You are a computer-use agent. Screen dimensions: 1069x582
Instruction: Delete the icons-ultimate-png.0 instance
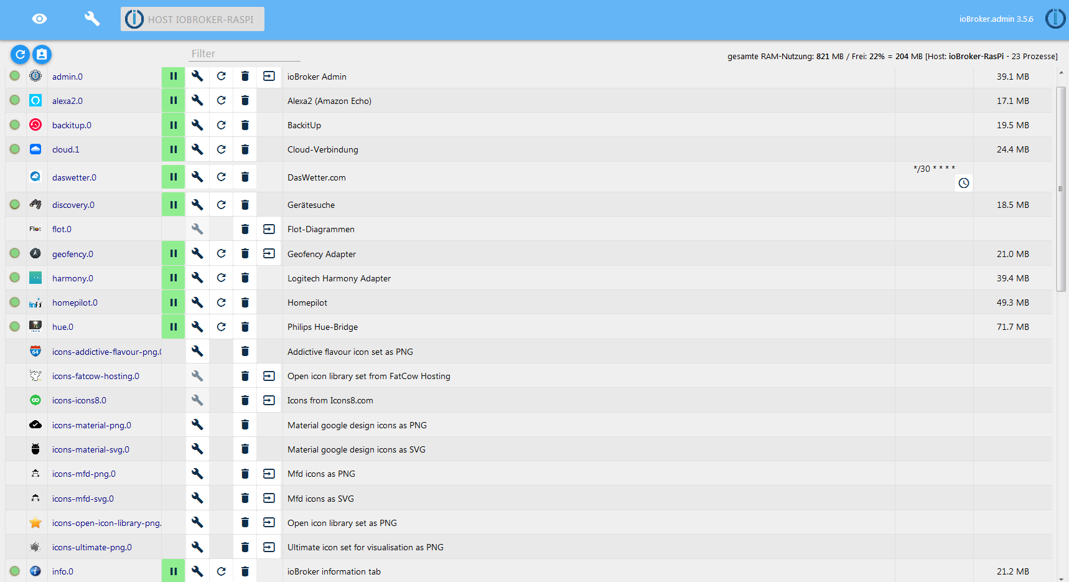click(245, 547)
